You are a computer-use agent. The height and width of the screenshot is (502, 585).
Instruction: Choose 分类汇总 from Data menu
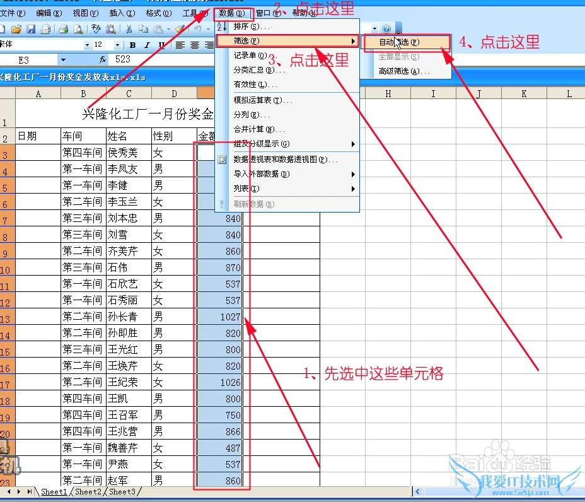(x=287, y=70)
